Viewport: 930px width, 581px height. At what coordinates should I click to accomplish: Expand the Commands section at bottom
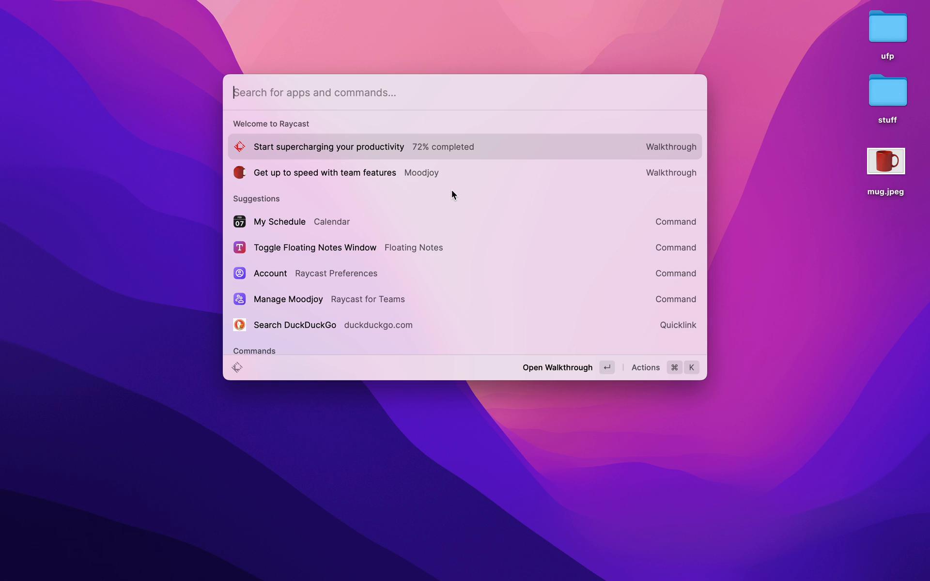click(x=254, y=351)
